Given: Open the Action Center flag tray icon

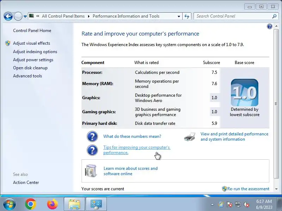Looking at the screenshot, I should pyautogui.click(x=229, y=204).
